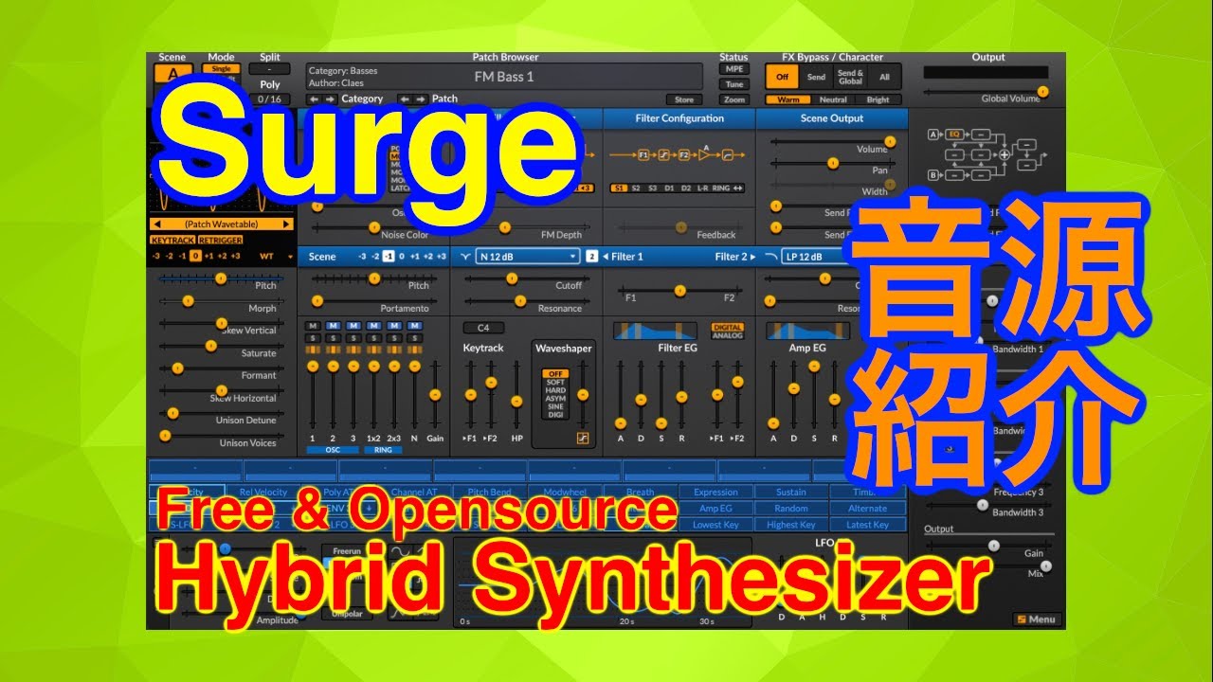Click the previous Category arrow in the Patch Browser
The width and height of the screenshot is (1213, 682).
(x=312, y=99)
